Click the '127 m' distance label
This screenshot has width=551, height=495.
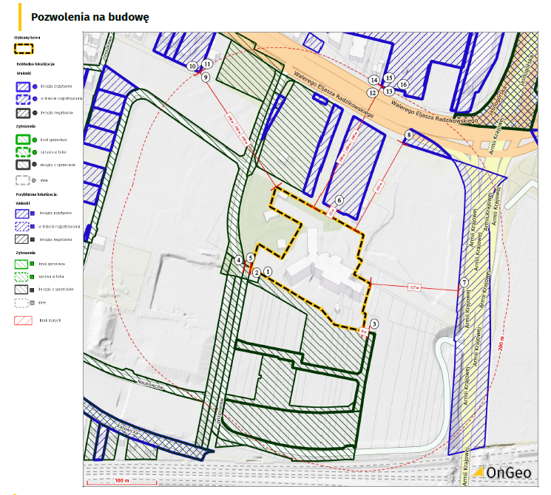point(413,287)
